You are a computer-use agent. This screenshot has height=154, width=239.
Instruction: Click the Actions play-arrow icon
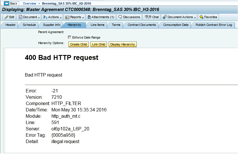45,17
